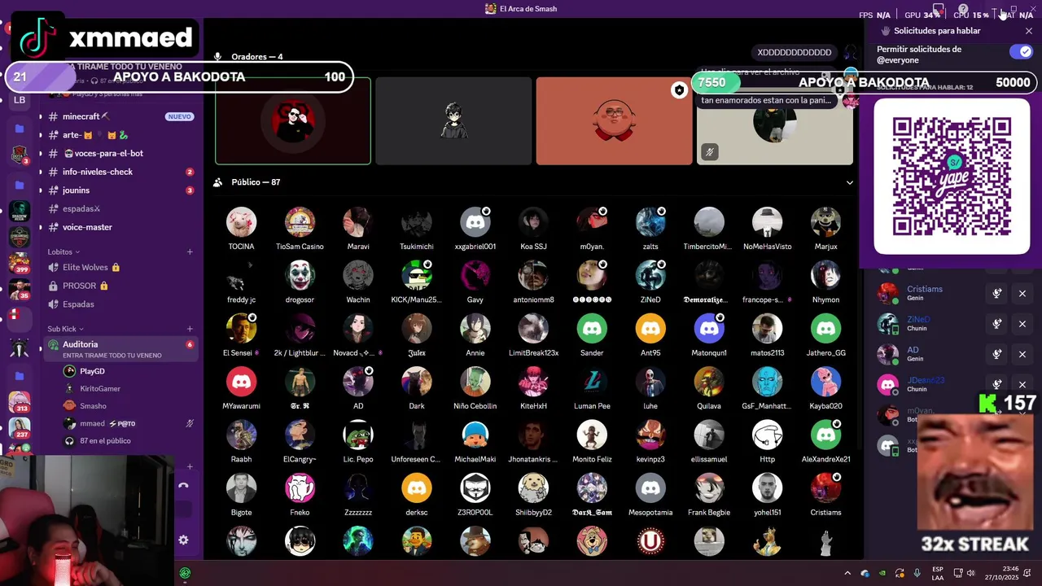The width and height of the screenshot is (1042, 586).
Task: Open the ESP LAA language switcher
Action: pyautogui.click(x=938, y=573)
